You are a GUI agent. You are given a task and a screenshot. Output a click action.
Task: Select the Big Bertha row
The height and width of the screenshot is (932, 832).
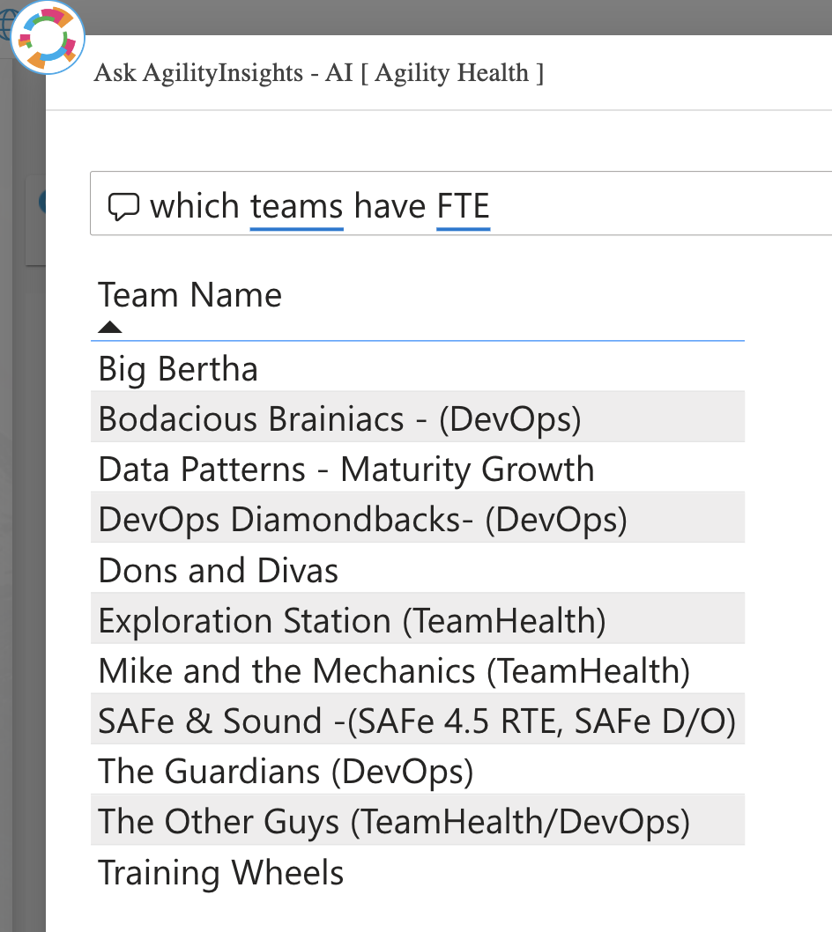(418, 368)
